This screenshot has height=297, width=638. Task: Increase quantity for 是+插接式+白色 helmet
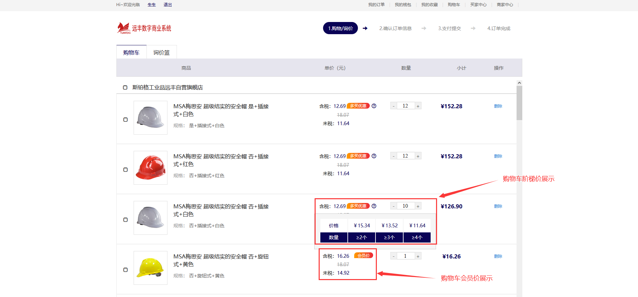pyautogui.click(x=418, y=106)
